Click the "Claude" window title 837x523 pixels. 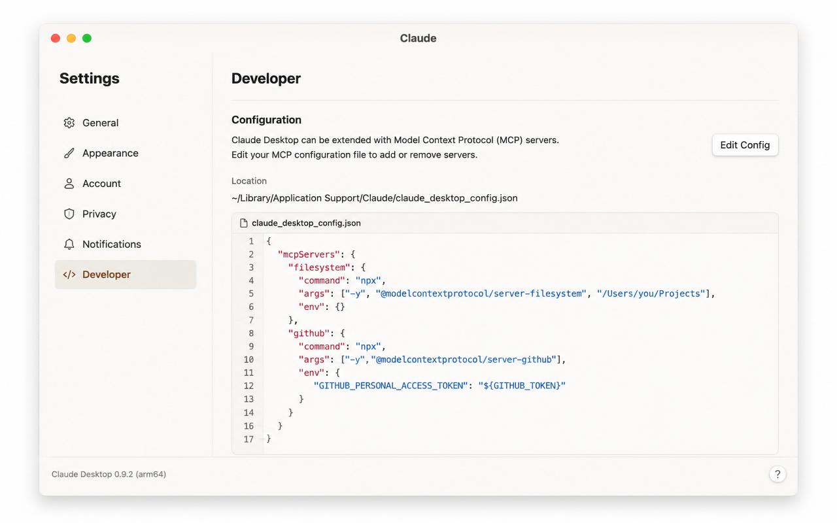[x=418, y=38]
